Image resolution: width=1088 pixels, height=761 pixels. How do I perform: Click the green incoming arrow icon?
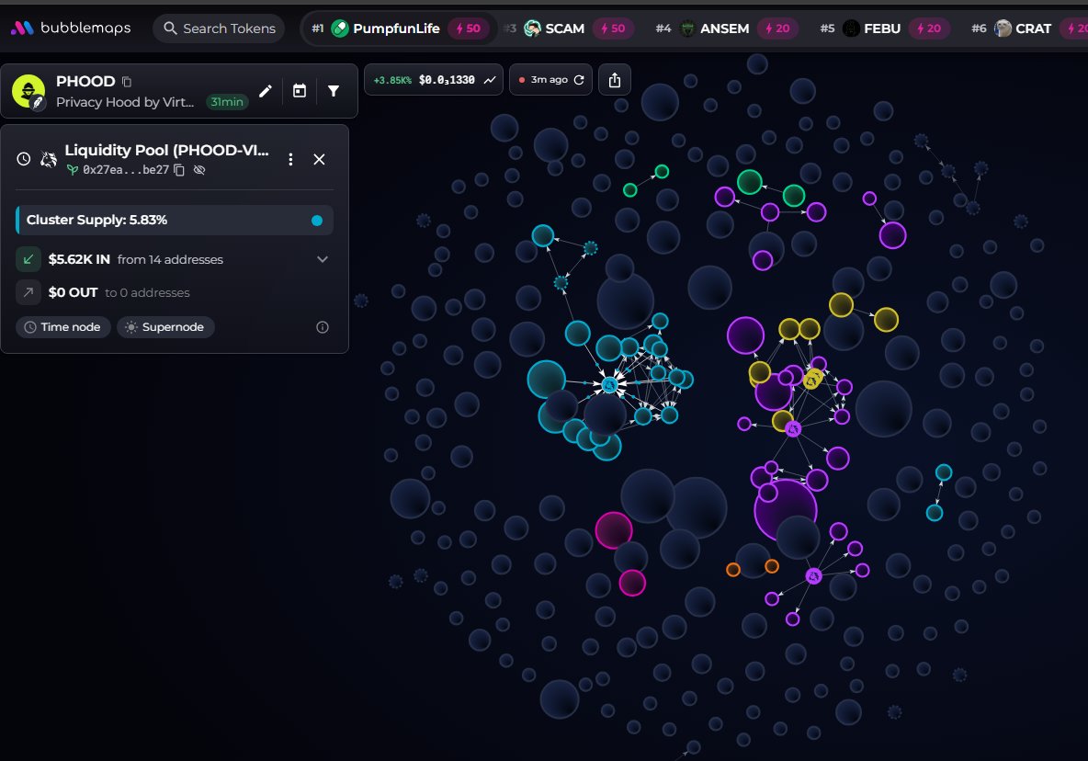tap(28, 259)
